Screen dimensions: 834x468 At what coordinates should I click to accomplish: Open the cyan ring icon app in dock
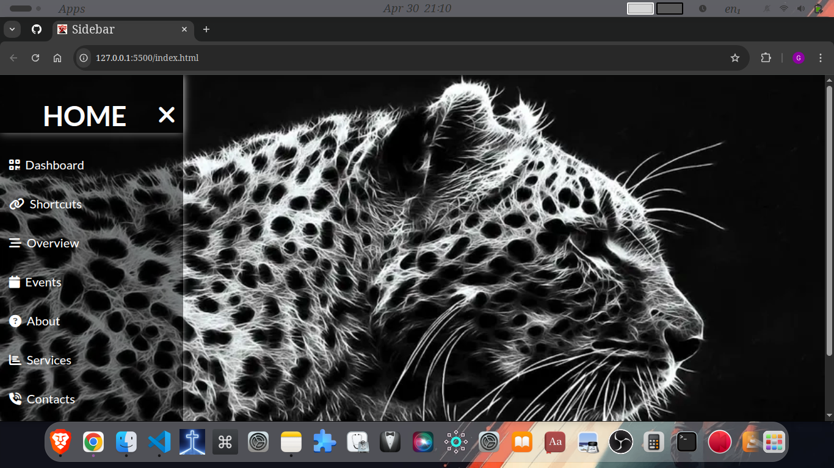pyautogui.click(x=456, y=442)
